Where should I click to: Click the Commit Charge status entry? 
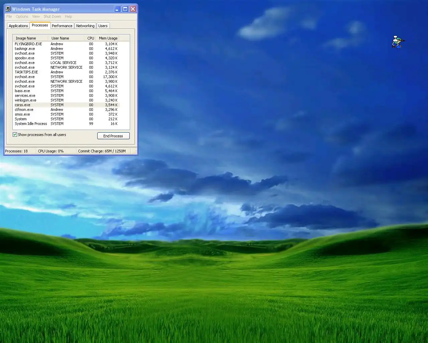pyautogui.click(x=104, y=151)
